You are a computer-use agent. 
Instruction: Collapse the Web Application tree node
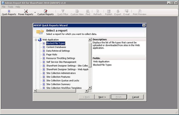[36, 40]
